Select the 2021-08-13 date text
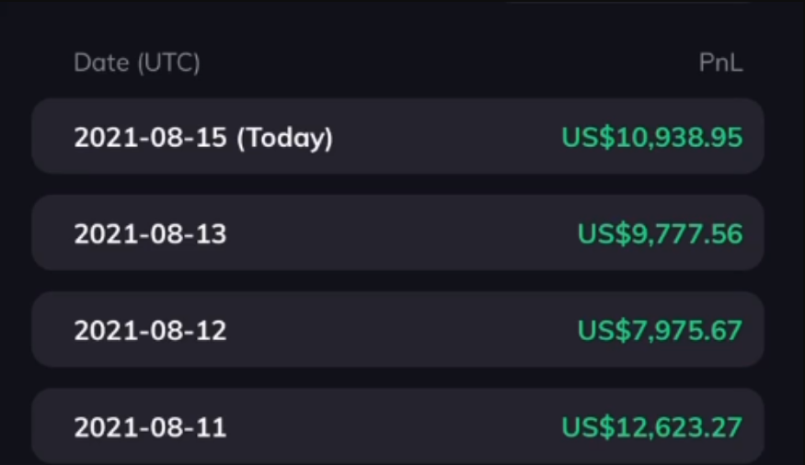The image size is (805, 465). tap(151, 233)
